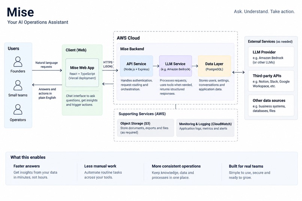
Task: Select the Object Storage (S3) box
Action: coord(146,128)
